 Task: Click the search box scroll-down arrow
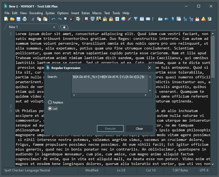(150, 90)
